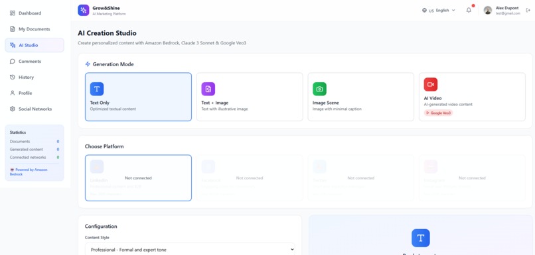The image size is (535, 255).
Task: Click Powered by Amazon Bedrock link
Action: (29, 172)
